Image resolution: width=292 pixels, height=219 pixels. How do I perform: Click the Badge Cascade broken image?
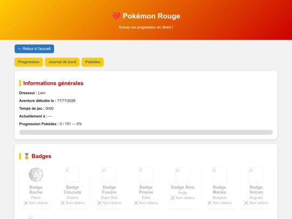tap(72, 175)
